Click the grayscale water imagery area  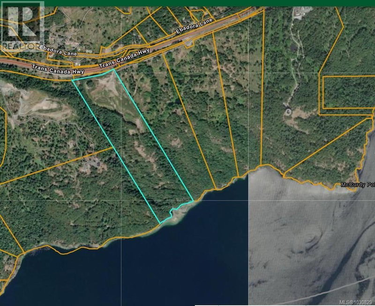coord(309,235)
